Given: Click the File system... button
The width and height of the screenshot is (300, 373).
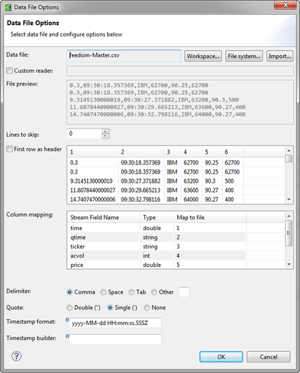Looking at the screenshot, I should coord(244,56).
